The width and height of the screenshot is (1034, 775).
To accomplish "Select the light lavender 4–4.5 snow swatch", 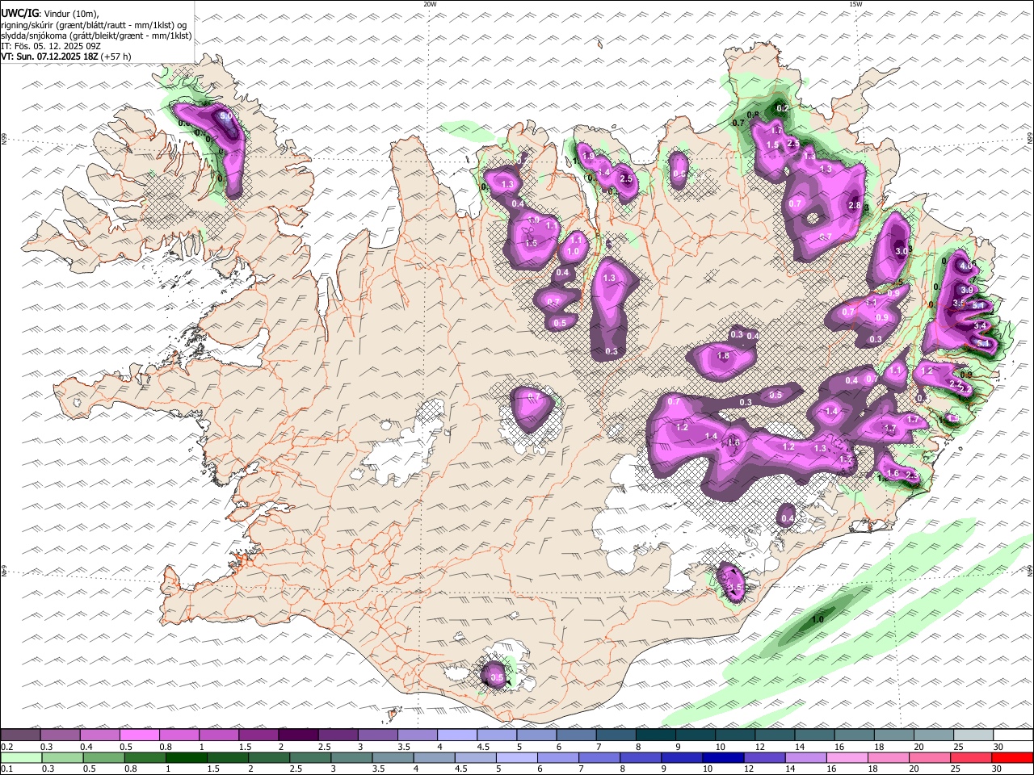I will [x=457, y=735].
